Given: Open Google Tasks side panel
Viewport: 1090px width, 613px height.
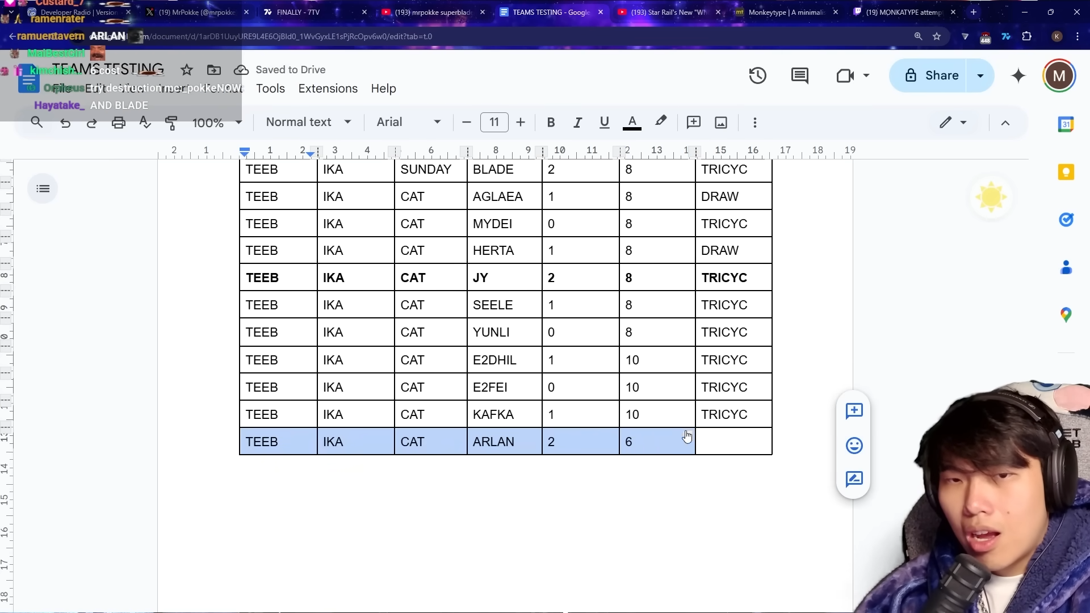Looking at the screenshot, I should [1066, 220].
